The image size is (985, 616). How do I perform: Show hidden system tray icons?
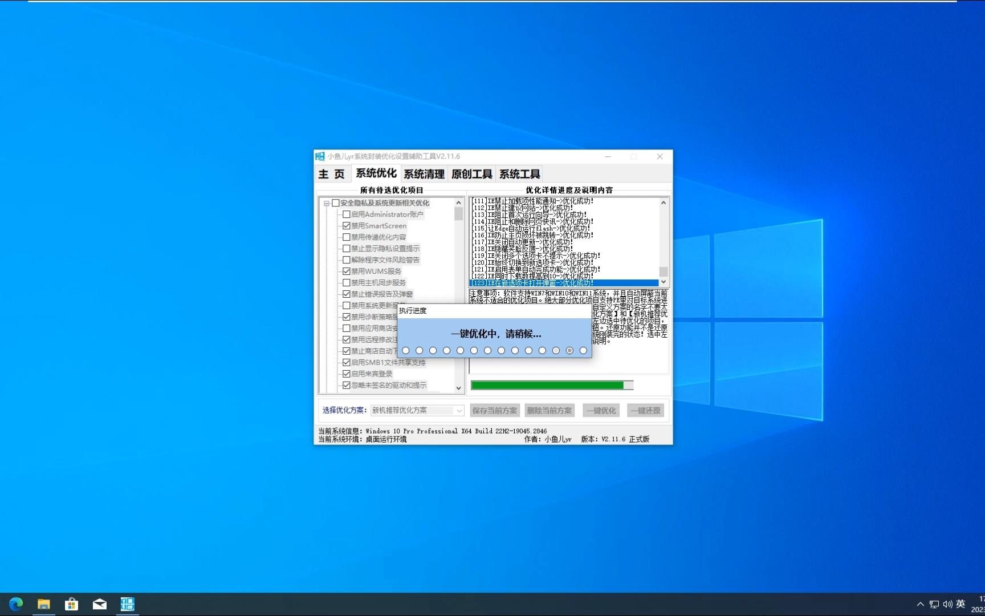pos(920,604)
